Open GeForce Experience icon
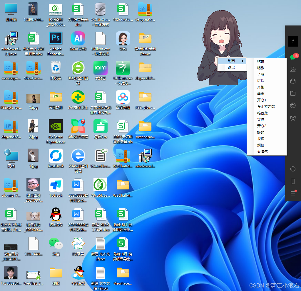This screenshot has height=291, width=301. [x=56, y=126]
